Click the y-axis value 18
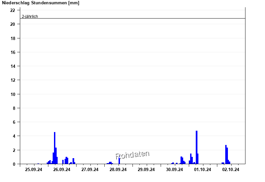This screenshot has width=265, height=182. pos(13,38)
